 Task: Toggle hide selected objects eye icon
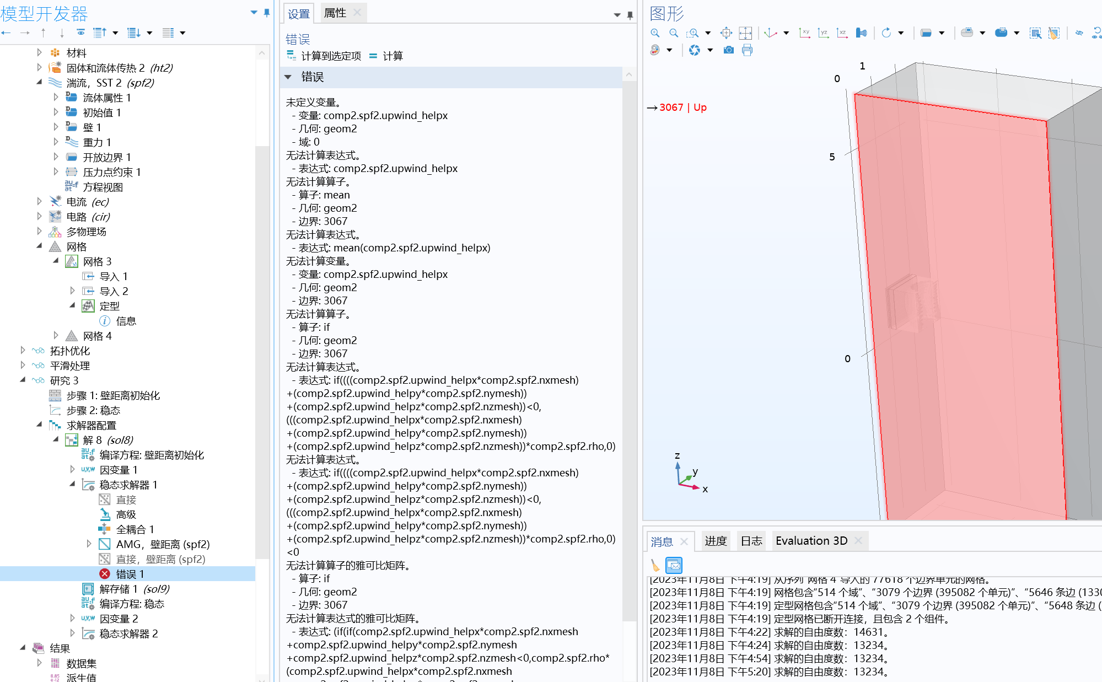[1079, 33]
